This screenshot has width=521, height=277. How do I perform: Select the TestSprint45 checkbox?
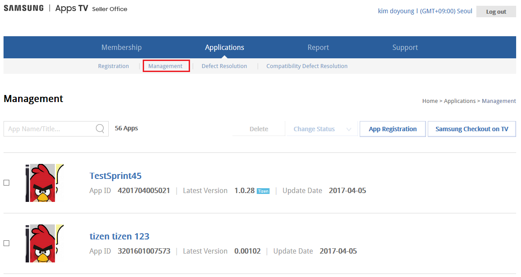click(6, 182)
